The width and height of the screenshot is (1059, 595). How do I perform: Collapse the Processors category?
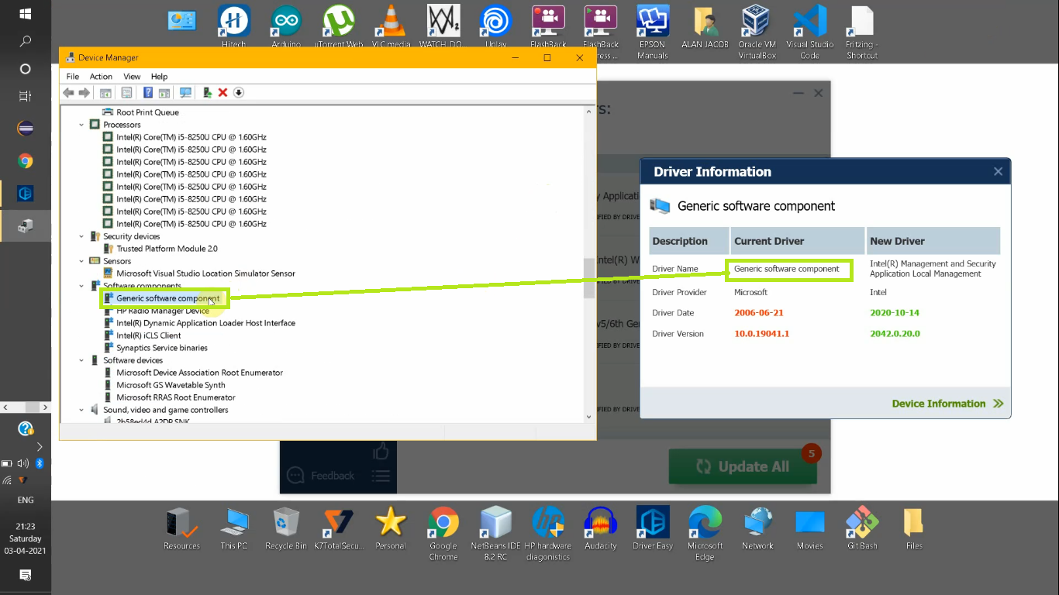pyautogui.click(x=81, y=124)
